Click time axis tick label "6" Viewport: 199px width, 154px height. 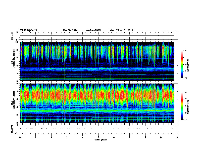(114, 137)
